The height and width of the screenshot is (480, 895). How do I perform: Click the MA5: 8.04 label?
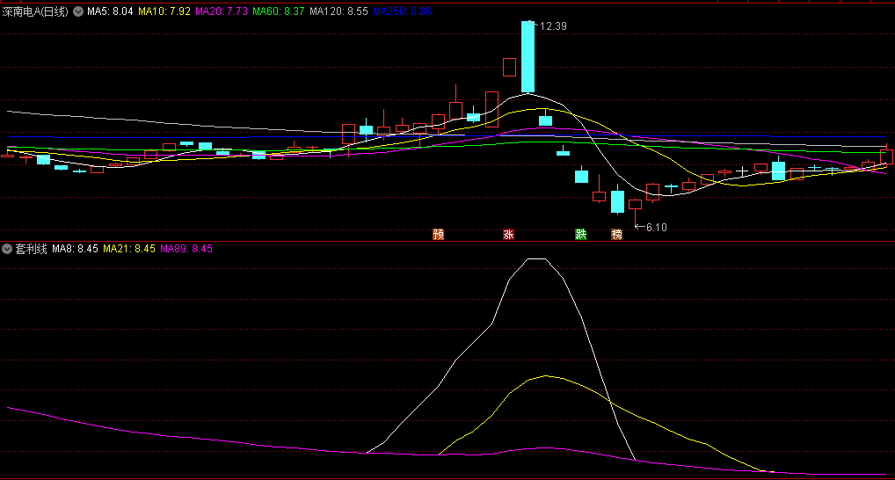click(110, 11)
